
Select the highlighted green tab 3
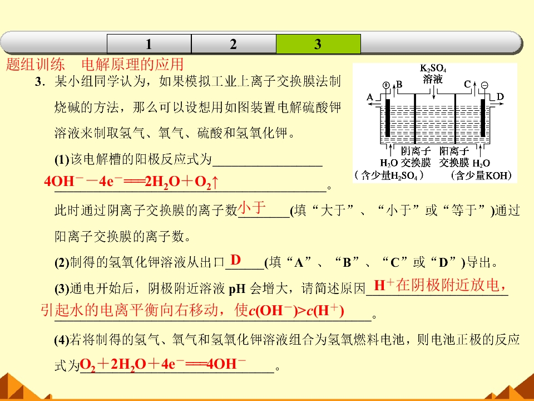(x=318, y=44)
